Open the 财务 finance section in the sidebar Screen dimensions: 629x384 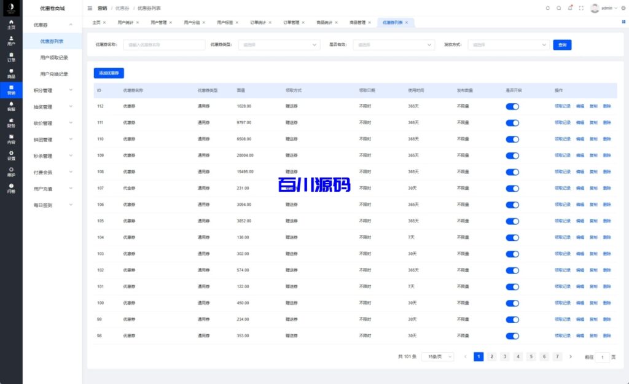point(11,123)
